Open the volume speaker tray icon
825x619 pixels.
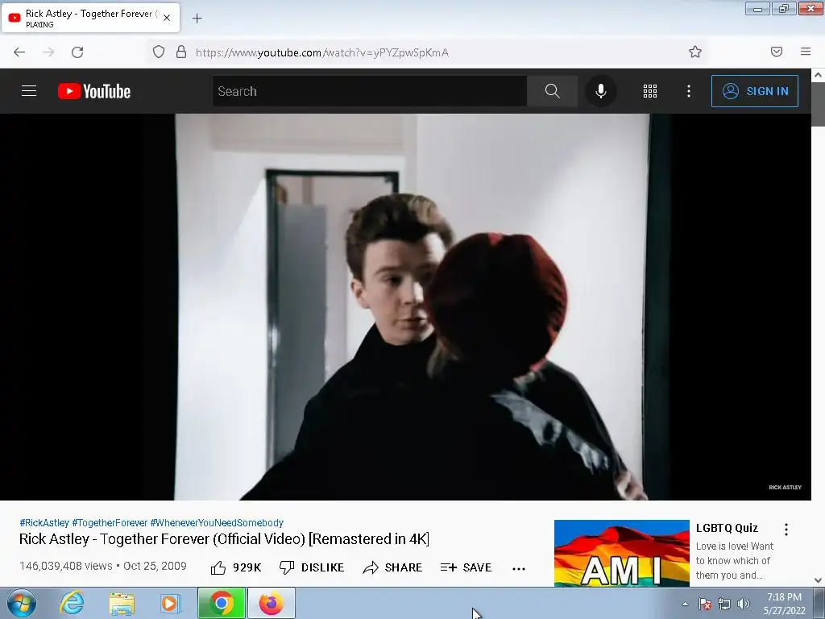click(x=743, y=604)
